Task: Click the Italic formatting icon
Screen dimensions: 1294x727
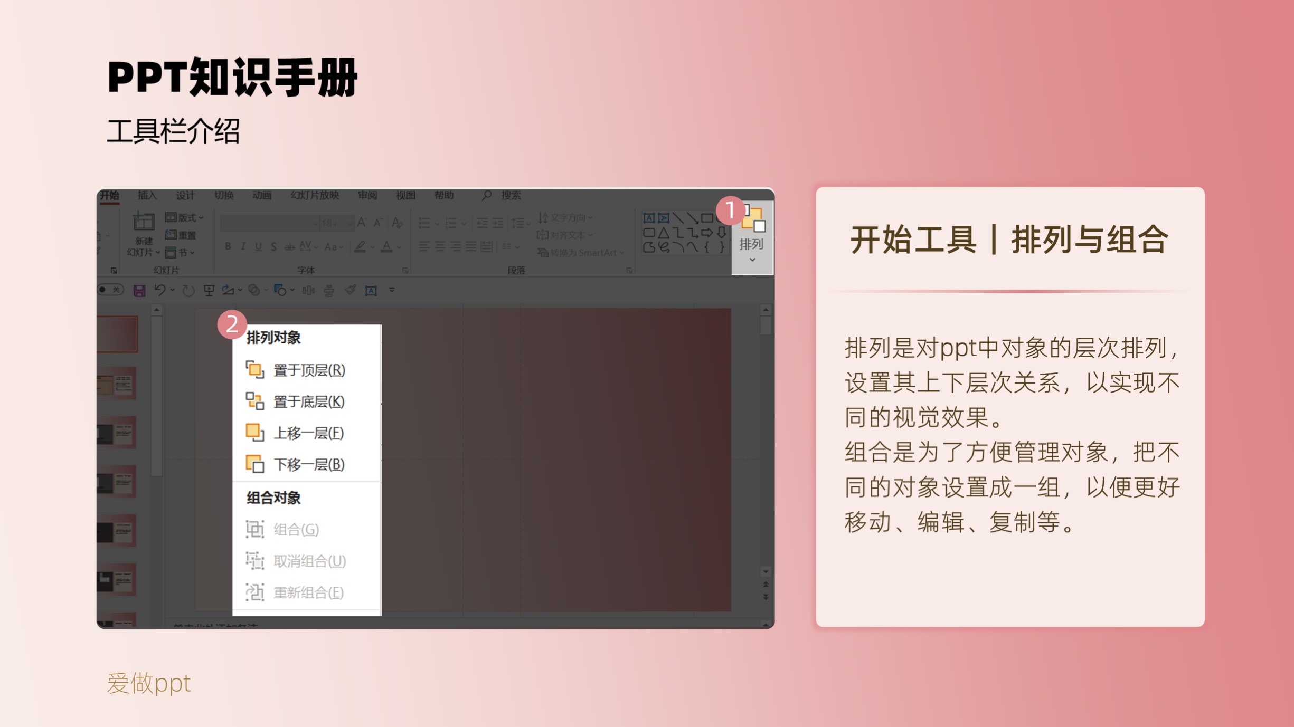Action: [x=243, y=247]
